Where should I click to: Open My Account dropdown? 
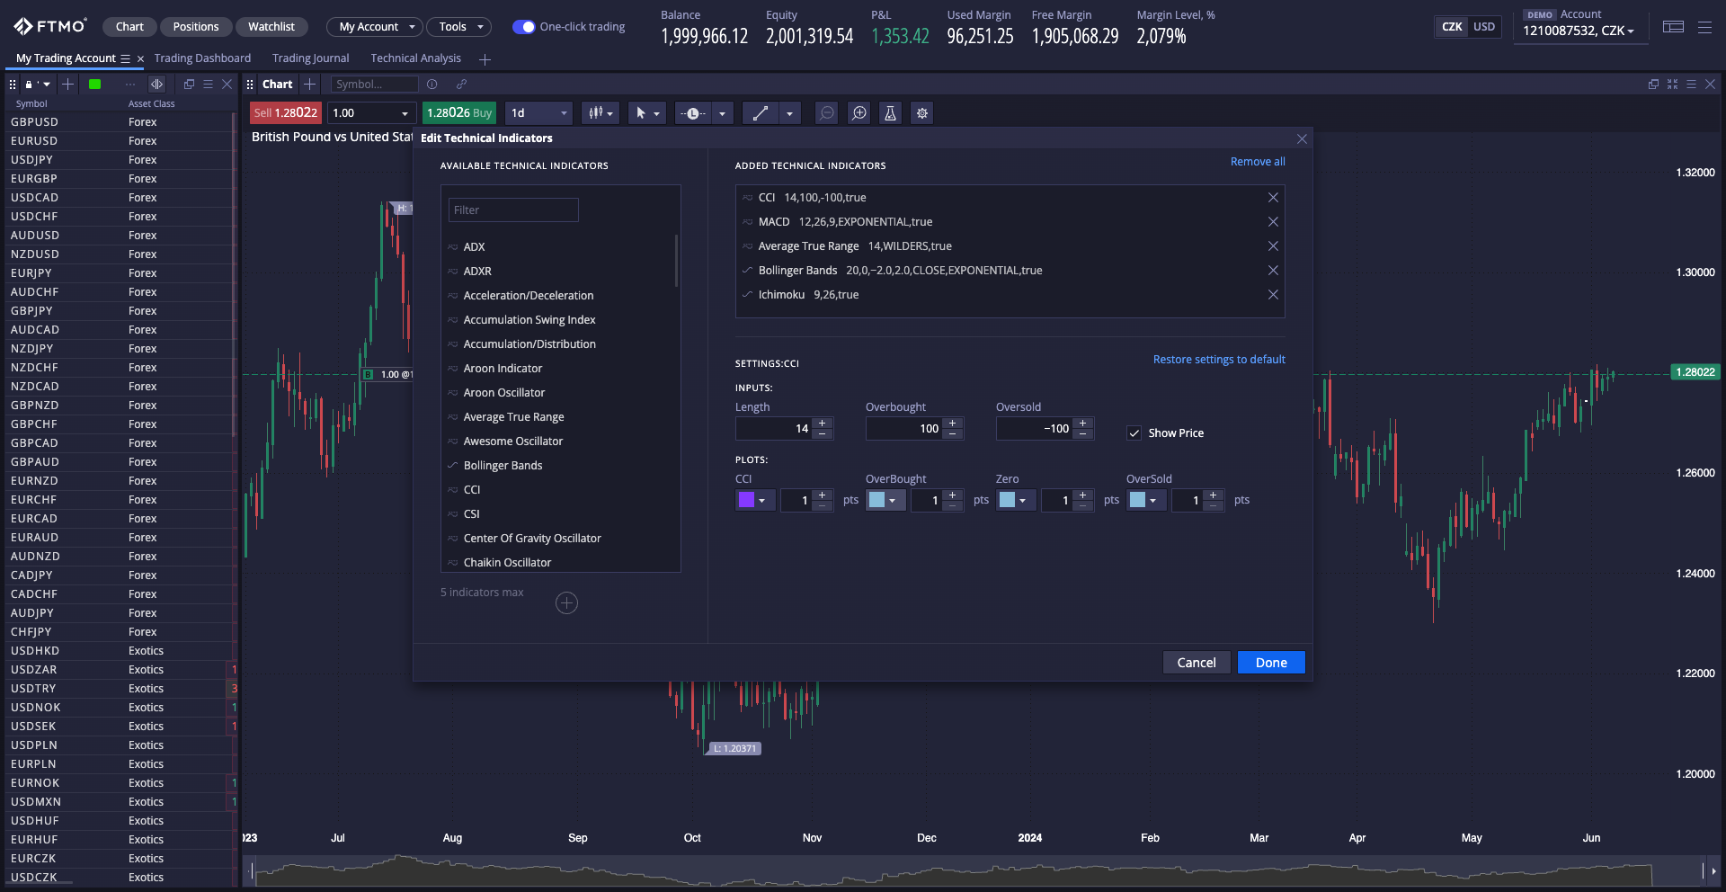point(374,27)
